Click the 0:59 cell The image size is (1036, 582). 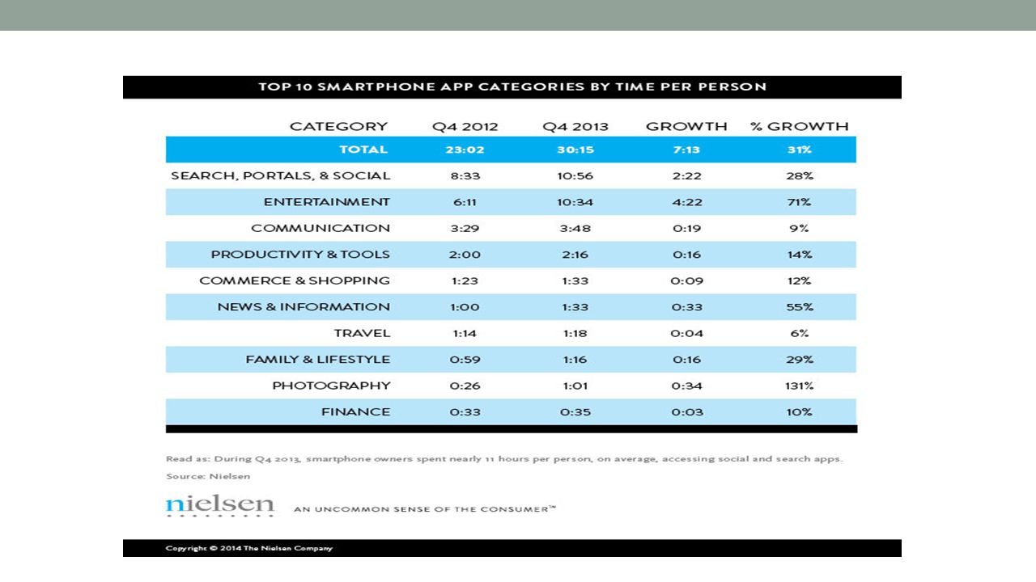click(465, 360)
